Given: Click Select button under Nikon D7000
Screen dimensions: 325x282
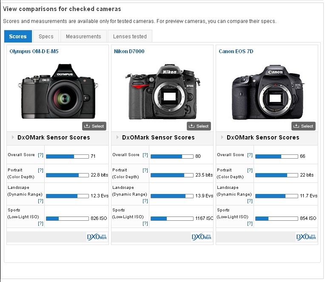Looking at the screenshot, I should coord(199,126).
